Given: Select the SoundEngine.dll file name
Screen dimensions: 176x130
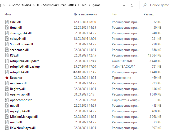Looking at the screenshot, I should [21, 44].
